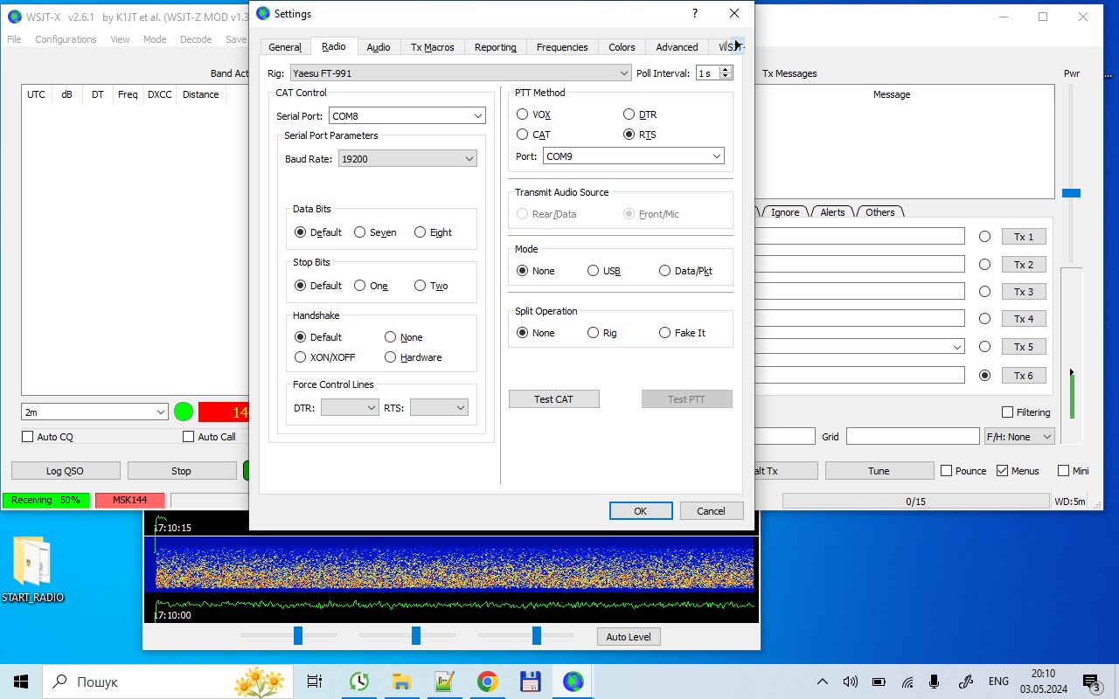Open the floppy disk app on taskbar
The image size is (1119, 699).
pos(530,682)
